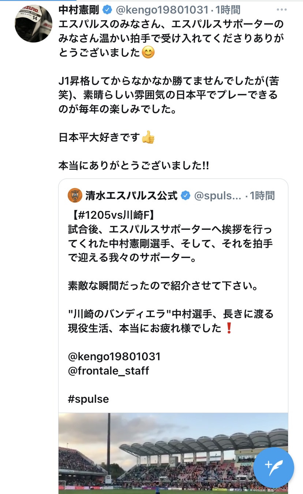The image size is (303, 494).
Task: Click the truncated @spuls... handle
Action: click(217, 195)
